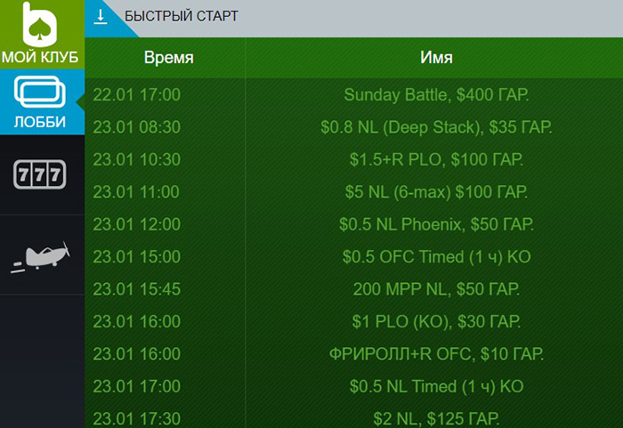623x428 pixels.
Task: Open $0.5 NL Phoenix tournament
Action: [436, 224]
